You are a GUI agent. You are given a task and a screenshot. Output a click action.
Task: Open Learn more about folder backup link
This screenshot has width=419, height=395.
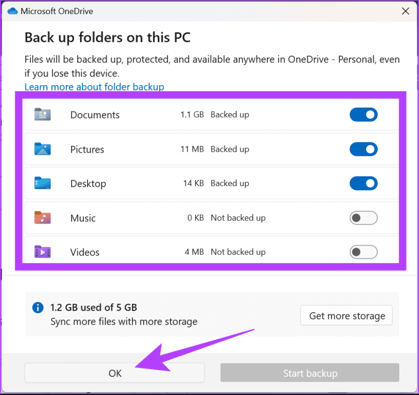[94, 87]
